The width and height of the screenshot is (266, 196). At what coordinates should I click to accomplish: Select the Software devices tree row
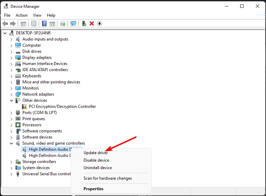click(x=37, y=137)
